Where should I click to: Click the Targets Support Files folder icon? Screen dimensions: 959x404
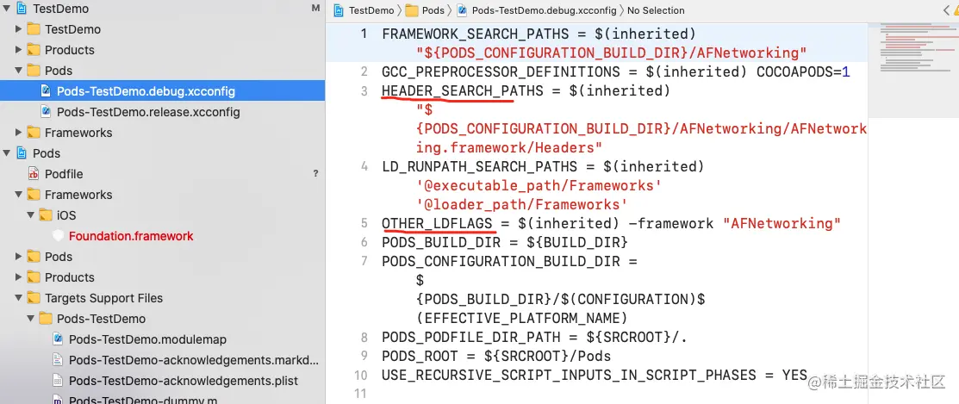[34, 298]
